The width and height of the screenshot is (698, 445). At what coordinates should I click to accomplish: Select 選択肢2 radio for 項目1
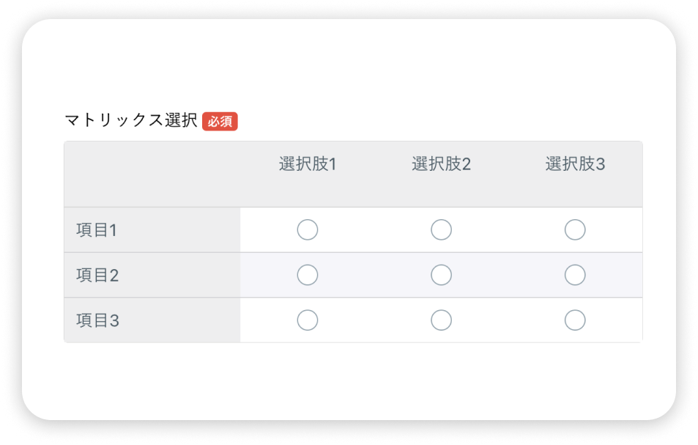(441, 230)
